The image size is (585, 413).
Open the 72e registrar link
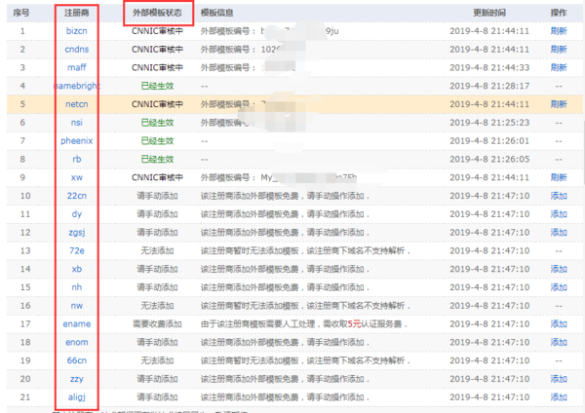(76, 250)
